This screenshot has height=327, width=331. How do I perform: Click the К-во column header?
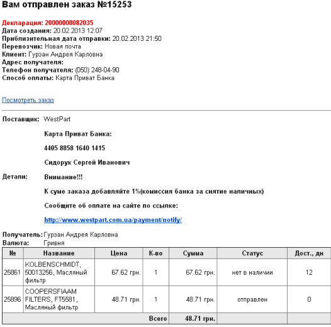[x=156, y=253]
